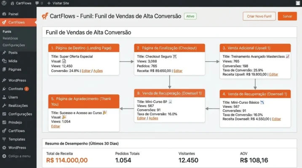Click Pedidos Totais value '1.054'
302x168 pixels.
[x=123, y=160]
